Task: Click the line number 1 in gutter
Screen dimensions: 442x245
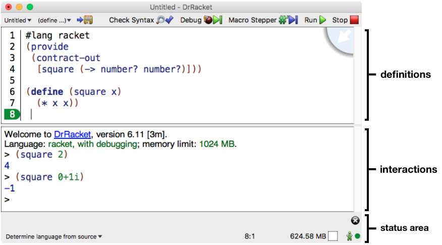Action: click(12, 35)
